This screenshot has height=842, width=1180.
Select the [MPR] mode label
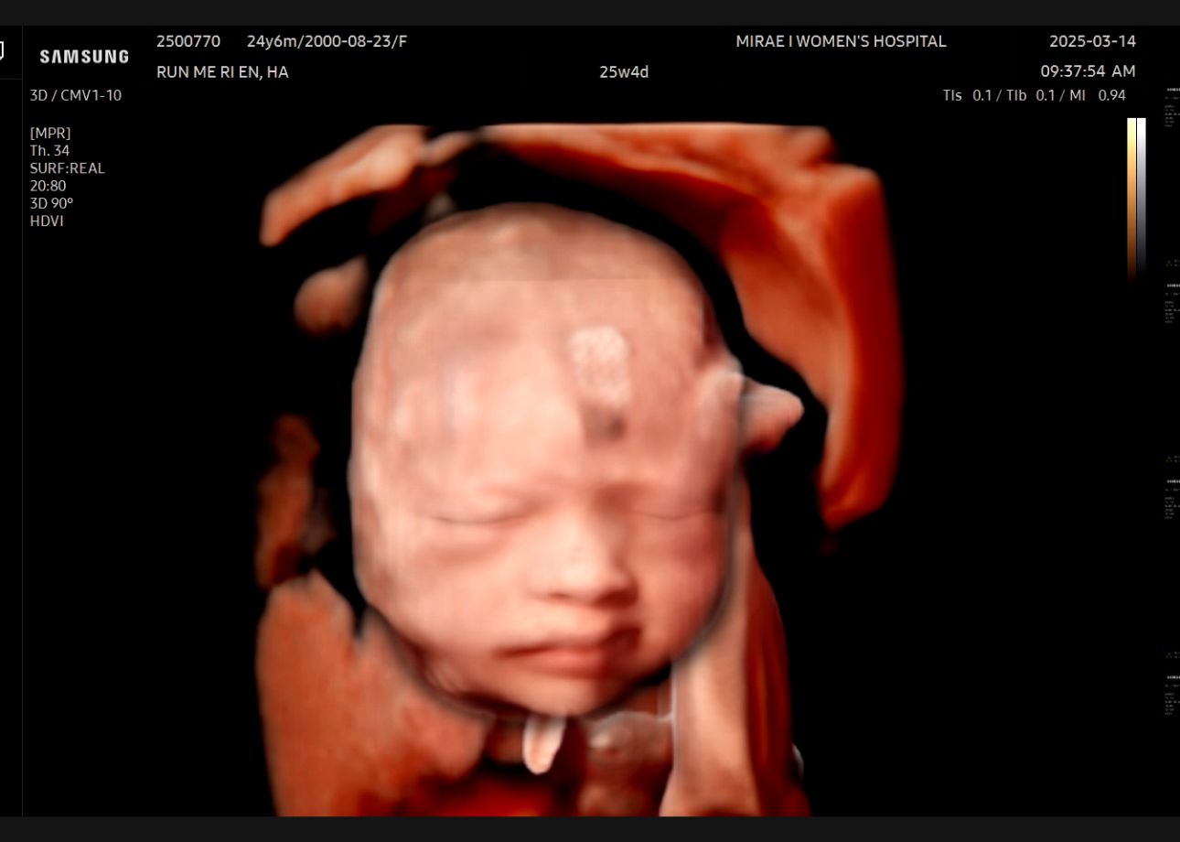[x=49, y=133]
